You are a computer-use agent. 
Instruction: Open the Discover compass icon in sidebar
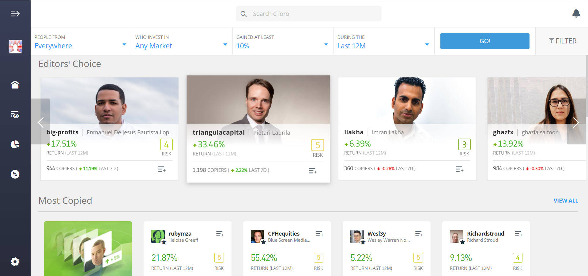click(15, 174)
